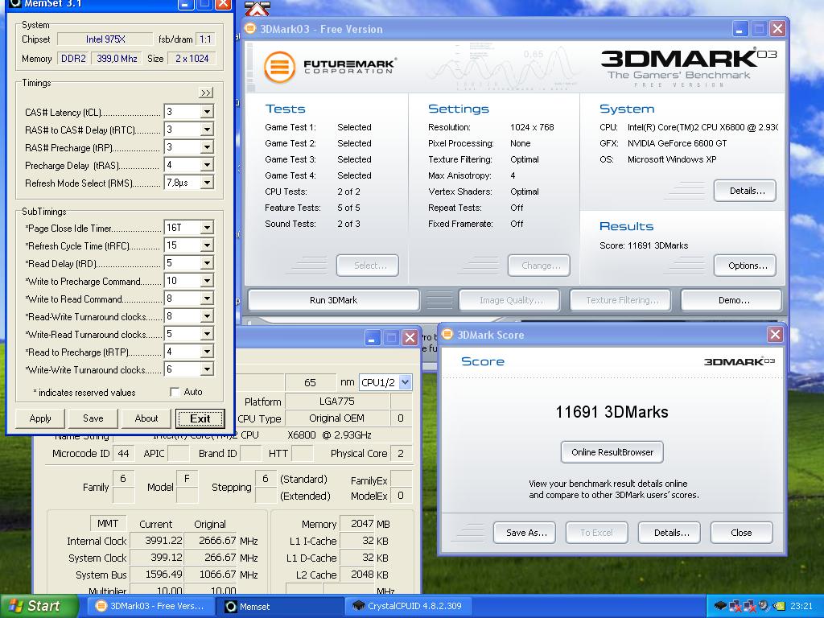Click the Online ResultBrowser button

612,452
